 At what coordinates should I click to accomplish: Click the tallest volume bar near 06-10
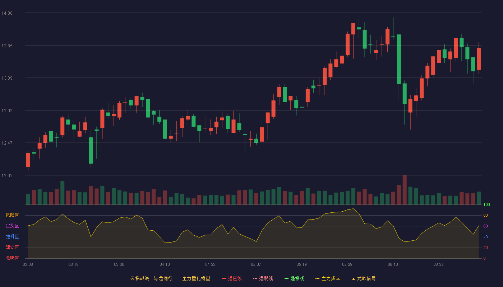pos(405,190)
